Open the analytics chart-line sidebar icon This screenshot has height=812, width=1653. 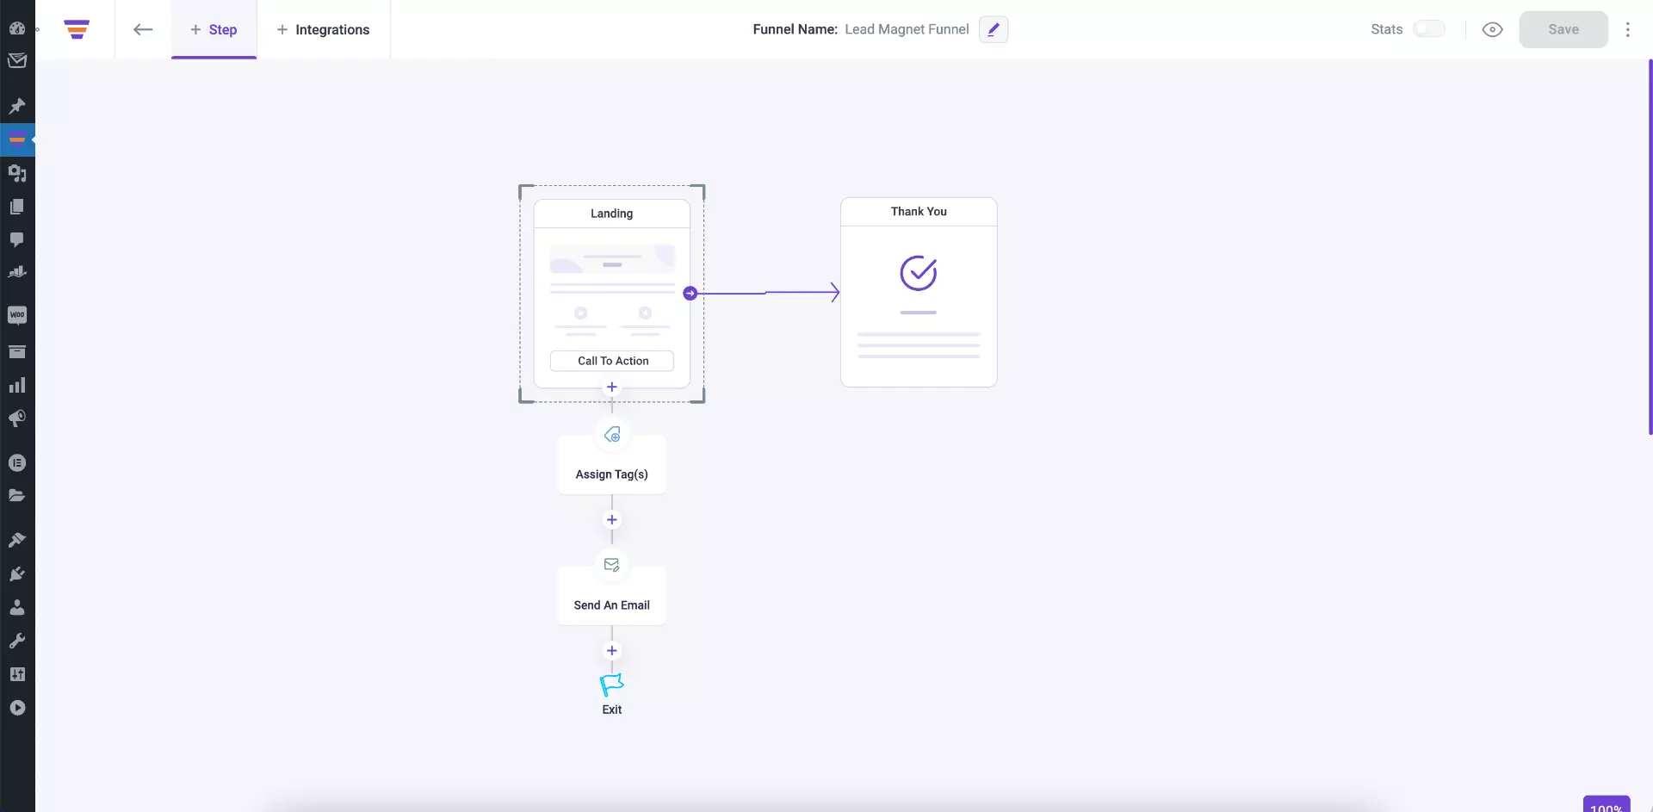(17, 273)
